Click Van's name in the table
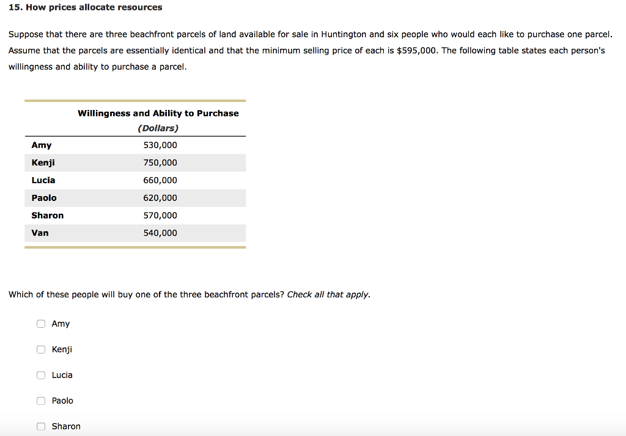 [40, 233]
